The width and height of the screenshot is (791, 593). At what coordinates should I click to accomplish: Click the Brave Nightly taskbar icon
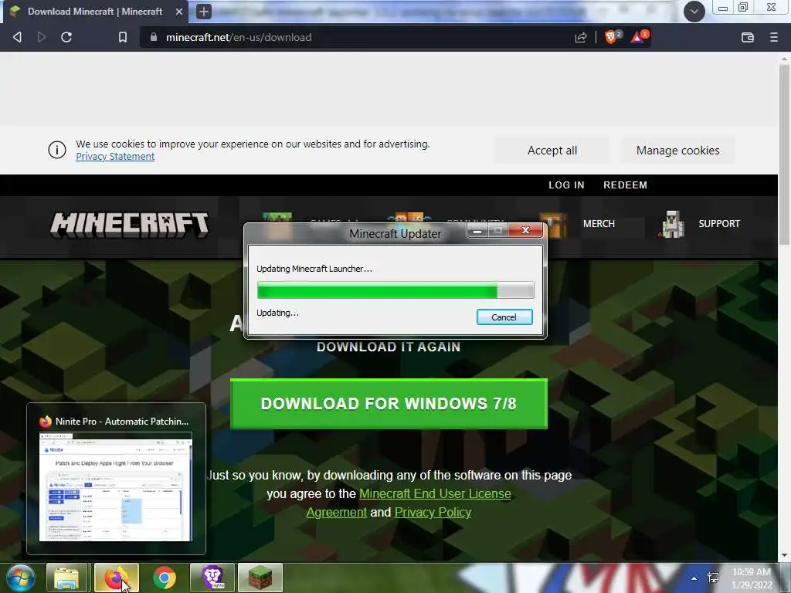[x=212, y=578]
